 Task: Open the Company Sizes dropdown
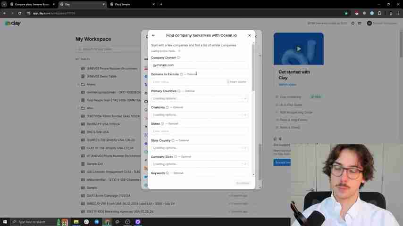click(200, 164)
